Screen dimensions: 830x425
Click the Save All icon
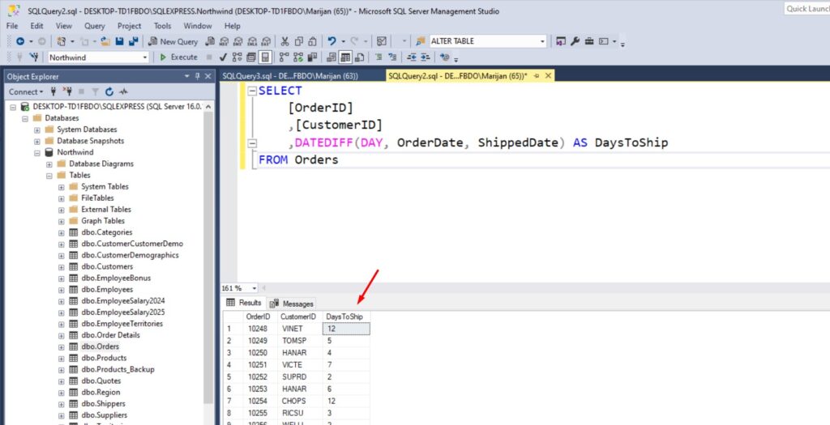pos(134,41)
